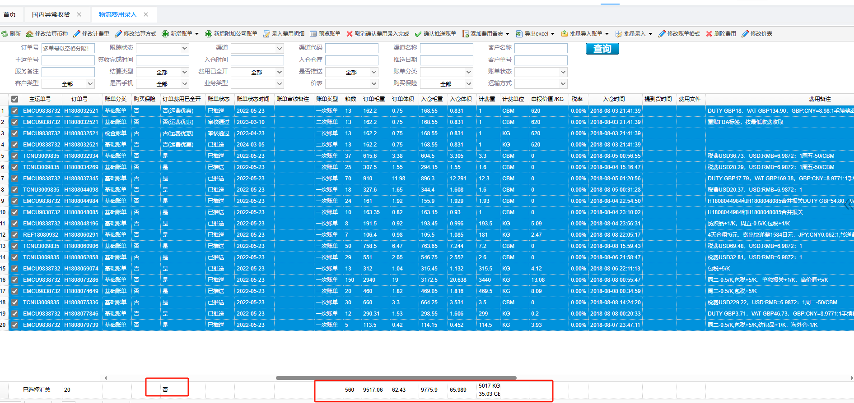The image size is (854, 403).
Task: Click the 导出excel spreadsheet icon
Action: coord(519,34)
